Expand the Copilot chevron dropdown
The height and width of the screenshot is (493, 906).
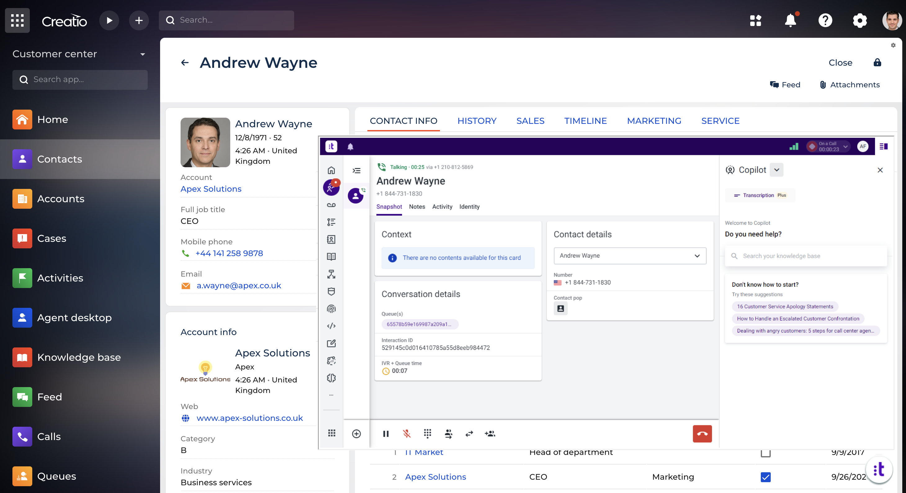776,170
